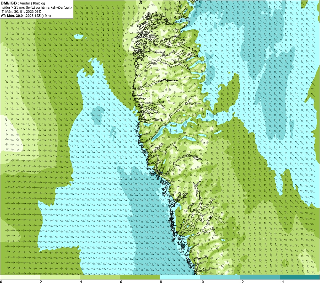Viewport: 320px width, 284px height.
Task: Pick the light green 2–4 m/s scale swatch
Action: 60,277
